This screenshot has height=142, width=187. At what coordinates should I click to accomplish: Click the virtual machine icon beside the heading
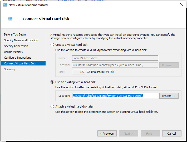[x=10, y=19]
